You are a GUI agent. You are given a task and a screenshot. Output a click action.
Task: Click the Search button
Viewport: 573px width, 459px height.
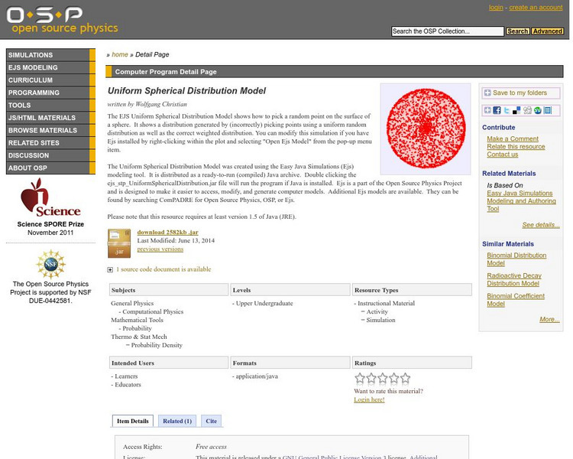(x=517, y=31)
